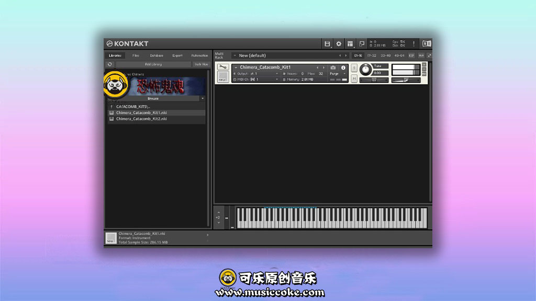
Task: Open instrument edit mode wrench icon
Action: [x=222, y=67]
